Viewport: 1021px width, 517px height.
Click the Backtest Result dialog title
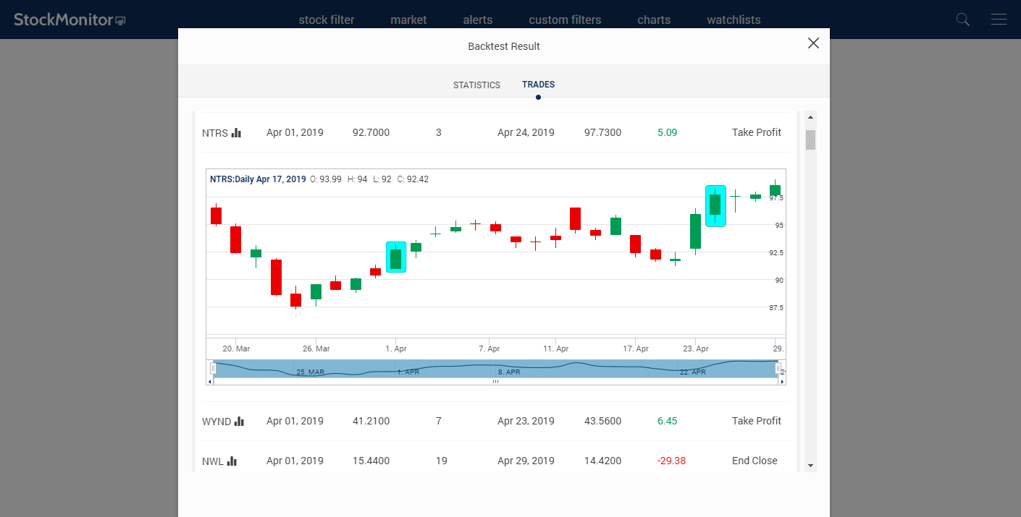click(504, 46)
